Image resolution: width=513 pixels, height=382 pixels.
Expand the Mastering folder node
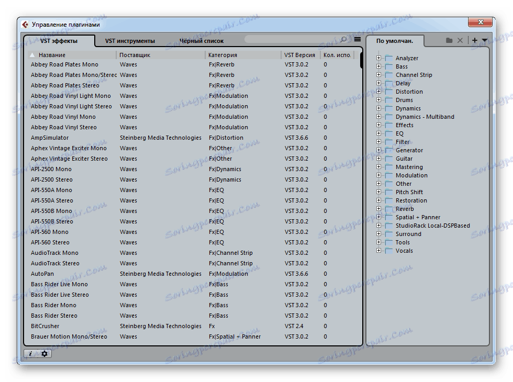coord(378,167)
